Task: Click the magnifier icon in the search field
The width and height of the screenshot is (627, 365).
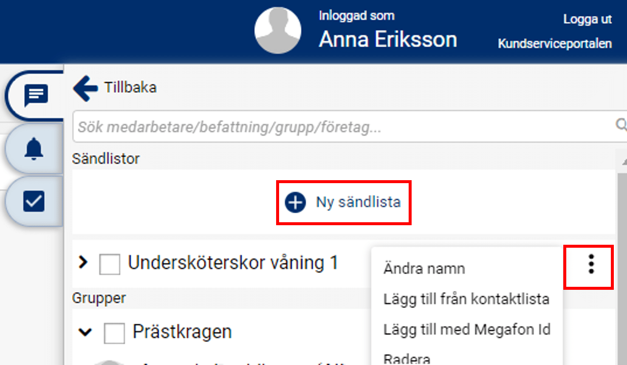Action: (x=621, y=125)
